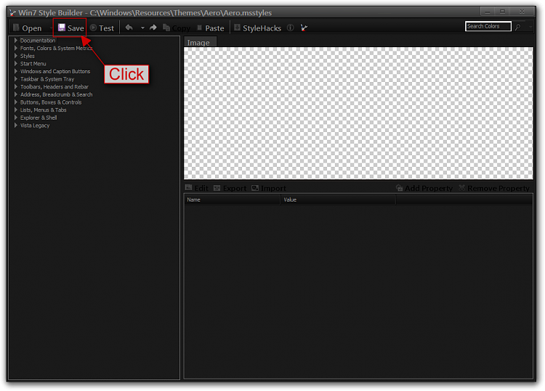Maximize the Win7 Style Builder window
This screenshot has height=391, width=545.
[503, 12]
